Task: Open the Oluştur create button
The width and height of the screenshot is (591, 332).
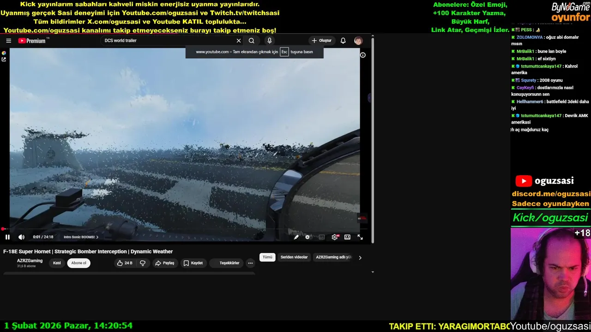Action: (x=322, y=41)
